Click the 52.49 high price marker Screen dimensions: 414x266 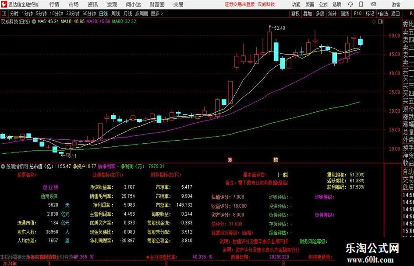(x=280, y=28)
